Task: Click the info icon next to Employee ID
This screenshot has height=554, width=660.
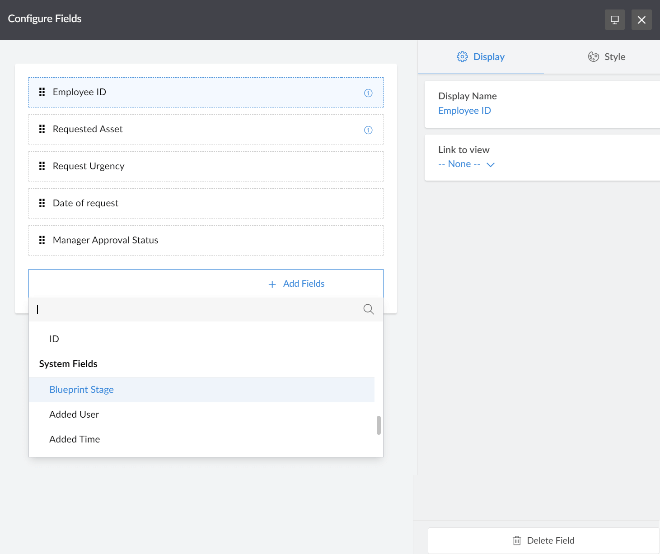Action: (368, 93)
